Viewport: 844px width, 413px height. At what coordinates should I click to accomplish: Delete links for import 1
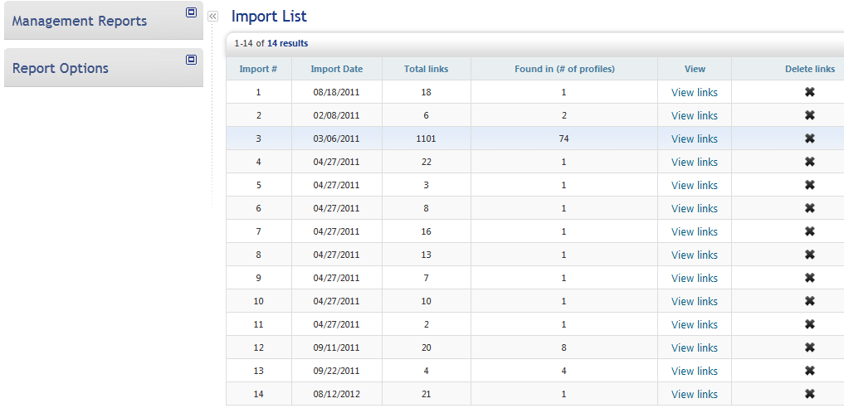tap(809, 92)
